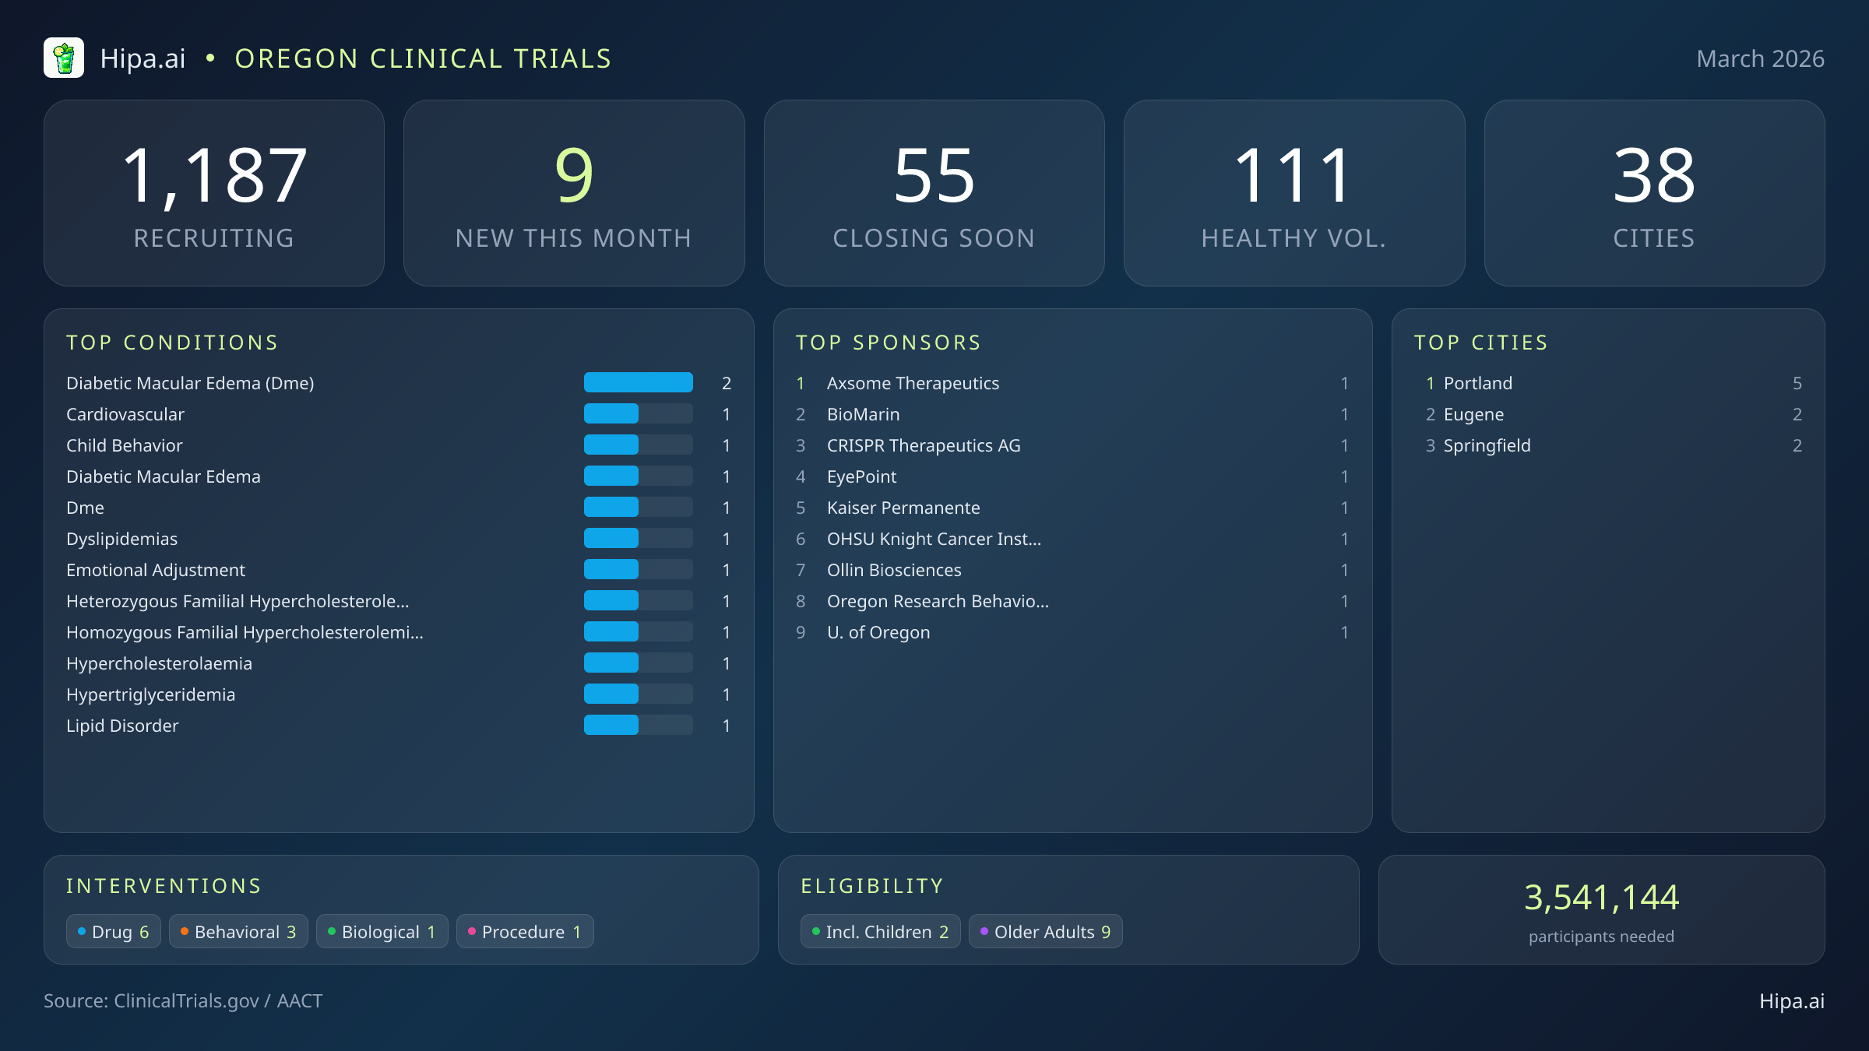Expand the Heterozygous Familial Hypercholesterole... condition
Image resolution: width=1869 pixels, height=1051 pixels.
pyautogui.click(x=238, y=600)
